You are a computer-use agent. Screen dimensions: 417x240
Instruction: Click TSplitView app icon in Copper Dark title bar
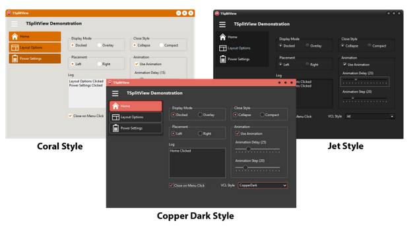coord(110,82)
